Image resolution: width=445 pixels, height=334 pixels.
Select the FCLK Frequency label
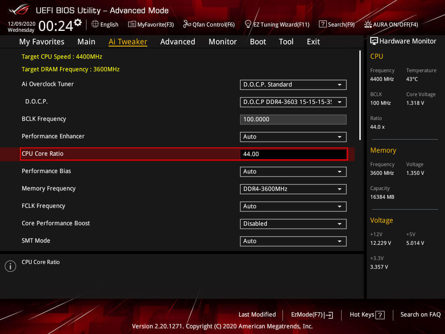tap(43, 206)
